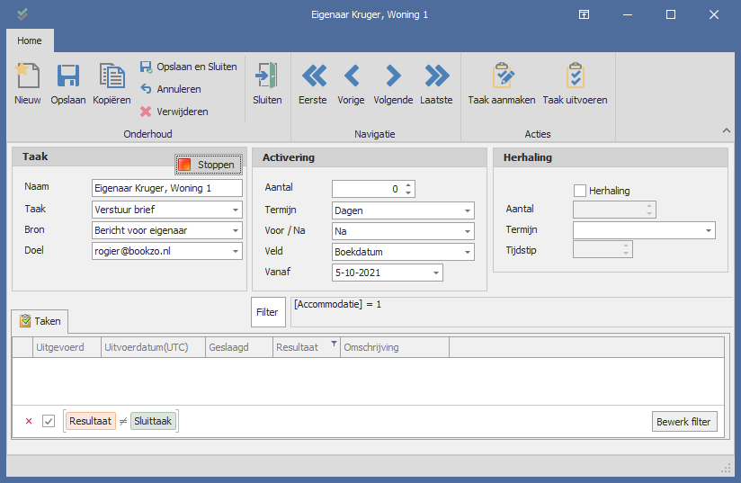Image resolution: width=741 pixels, height=483 pixels.
Task: Create a task with Taak aanmaken icon
Action: pos(503,76)
